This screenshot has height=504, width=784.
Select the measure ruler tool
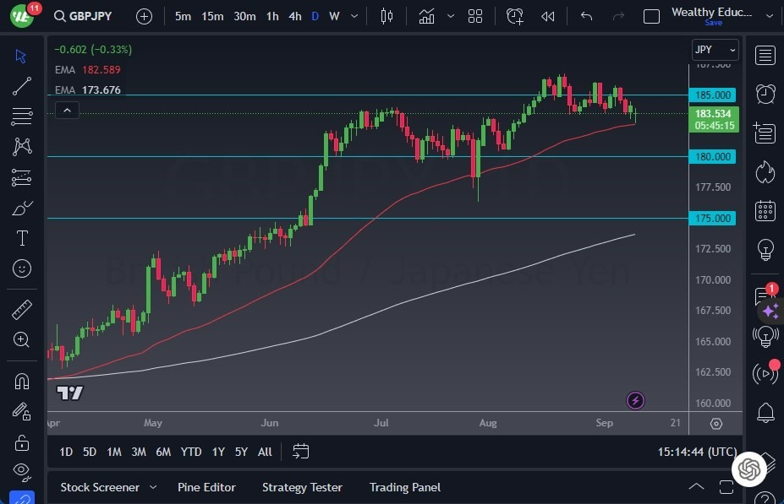click(x=21, y=308)
